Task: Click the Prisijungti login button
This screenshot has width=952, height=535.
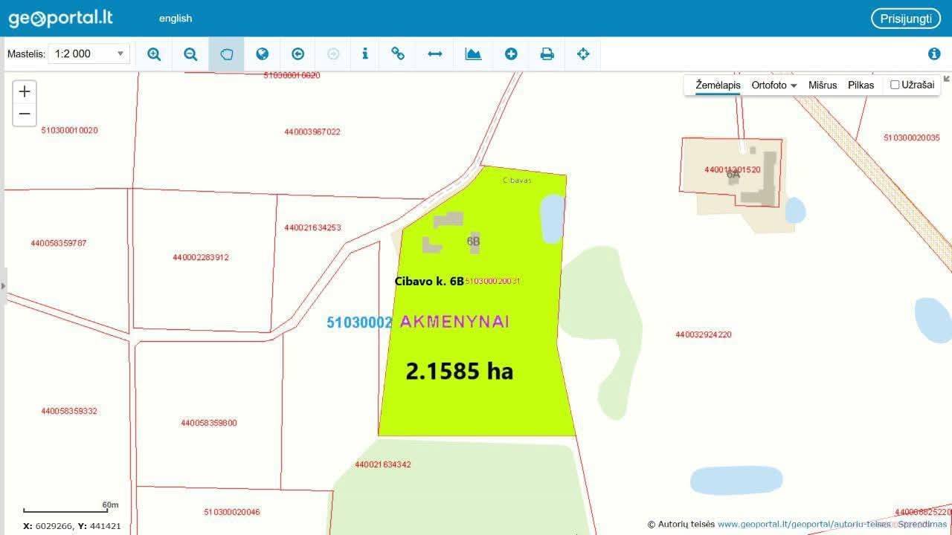Action: (905, 19)
